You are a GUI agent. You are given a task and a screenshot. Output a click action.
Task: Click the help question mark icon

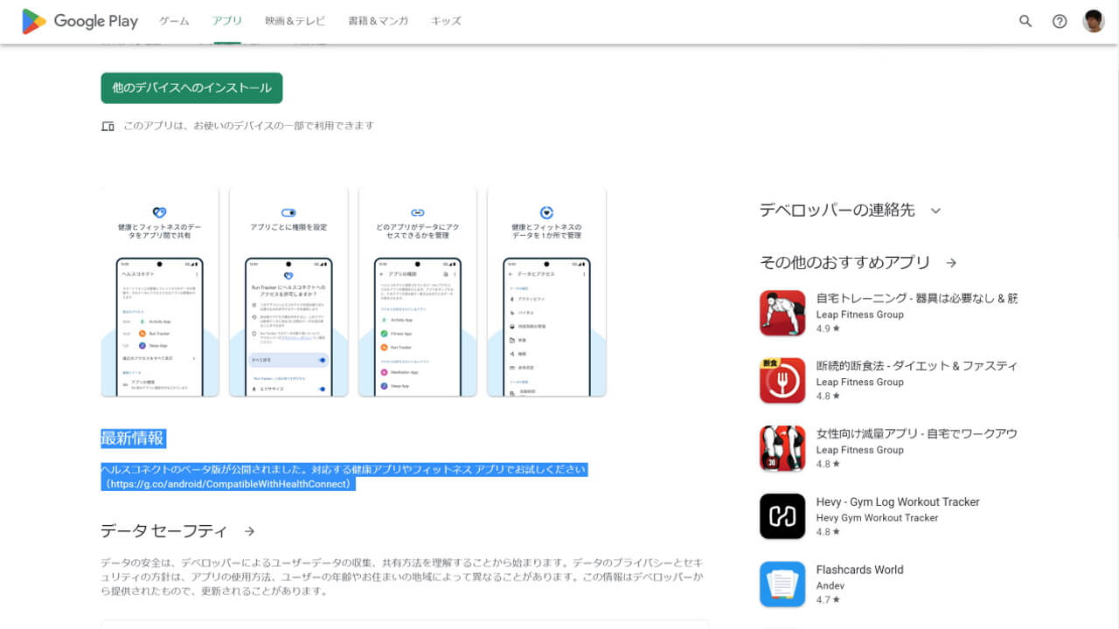pyautogui.click(x=1060, y=21)
